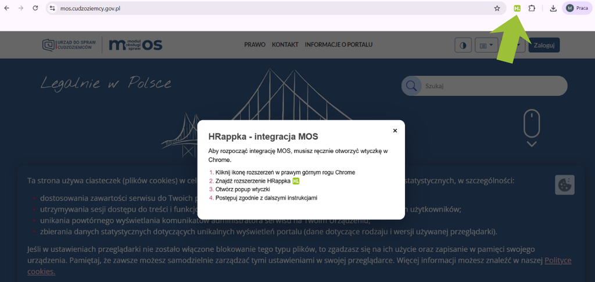Image resolution: width=595 pixels, height=282 pixels.
Task: Click the 'Legalnie w Polsce' slogan text
Action: click(106, 82)
